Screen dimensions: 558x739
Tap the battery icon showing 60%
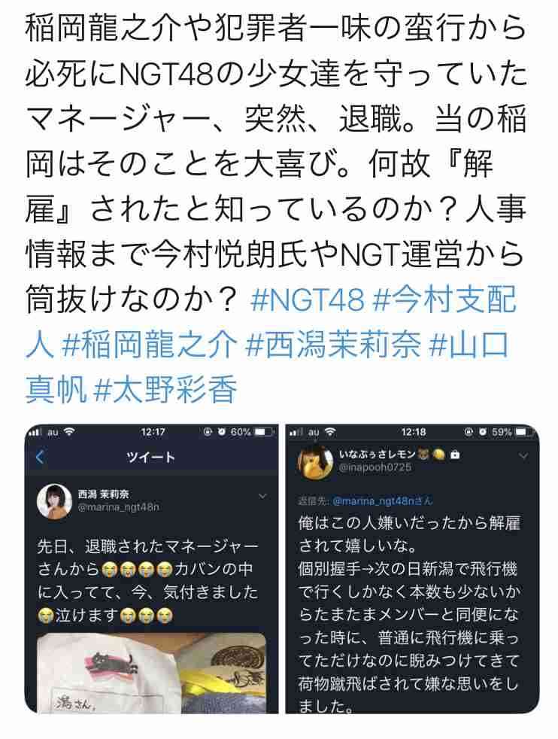(264, 432)
